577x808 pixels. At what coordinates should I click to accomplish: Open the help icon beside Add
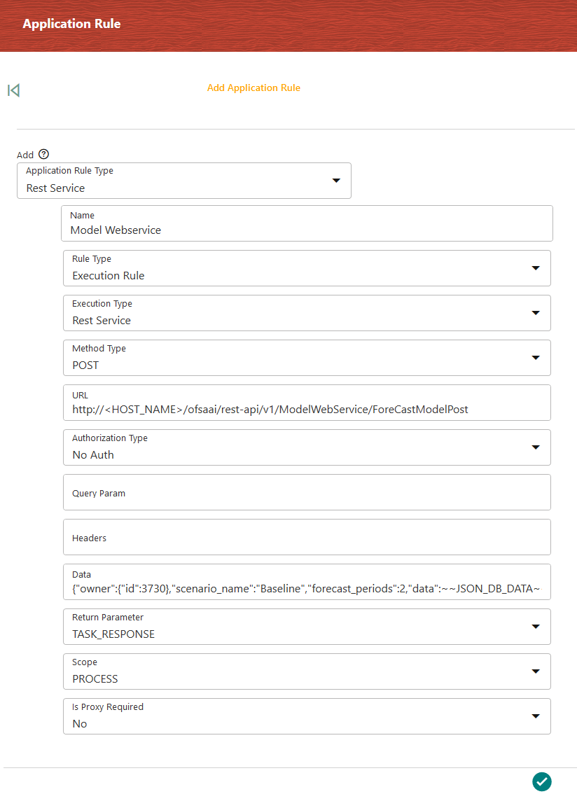44,154
